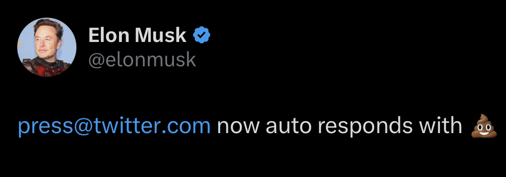Click the @ symbol in the gray handle

point(97,60)
